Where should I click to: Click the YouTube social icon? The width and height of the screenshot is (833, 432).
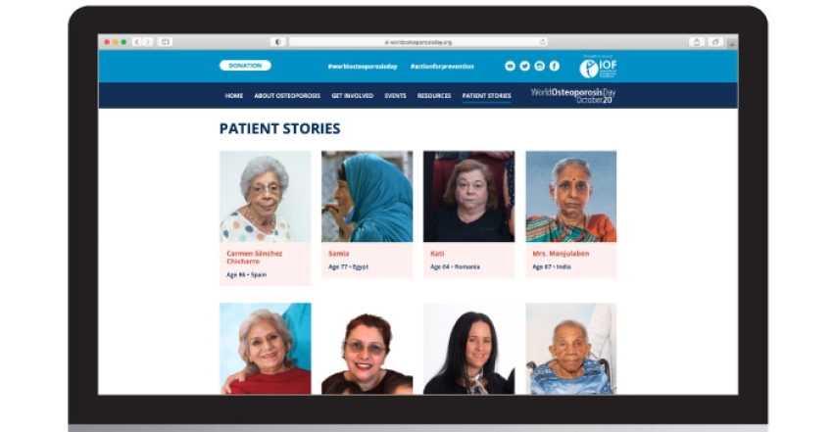[510, 66]
